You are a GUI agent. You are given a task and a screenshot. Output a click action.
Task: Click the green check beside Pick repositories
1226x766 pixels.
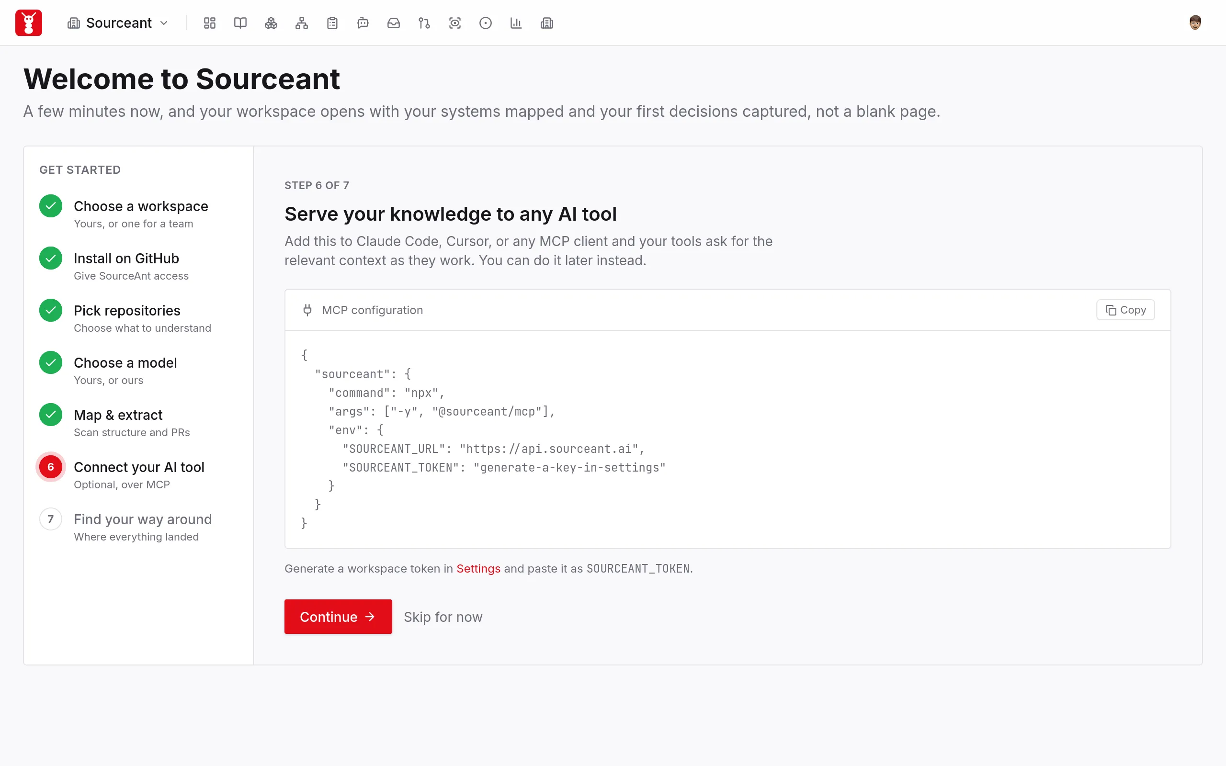point(51,310)
